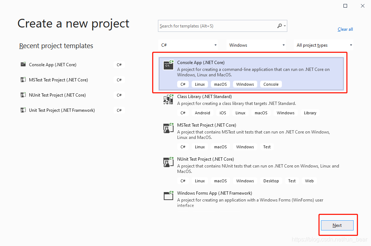
Task: Open the All project types dropdown
Action: tap(324, 45)
